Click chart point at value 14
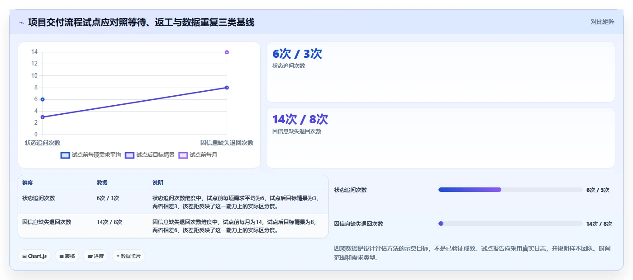The image size is (633, 280). coord(227,52)
